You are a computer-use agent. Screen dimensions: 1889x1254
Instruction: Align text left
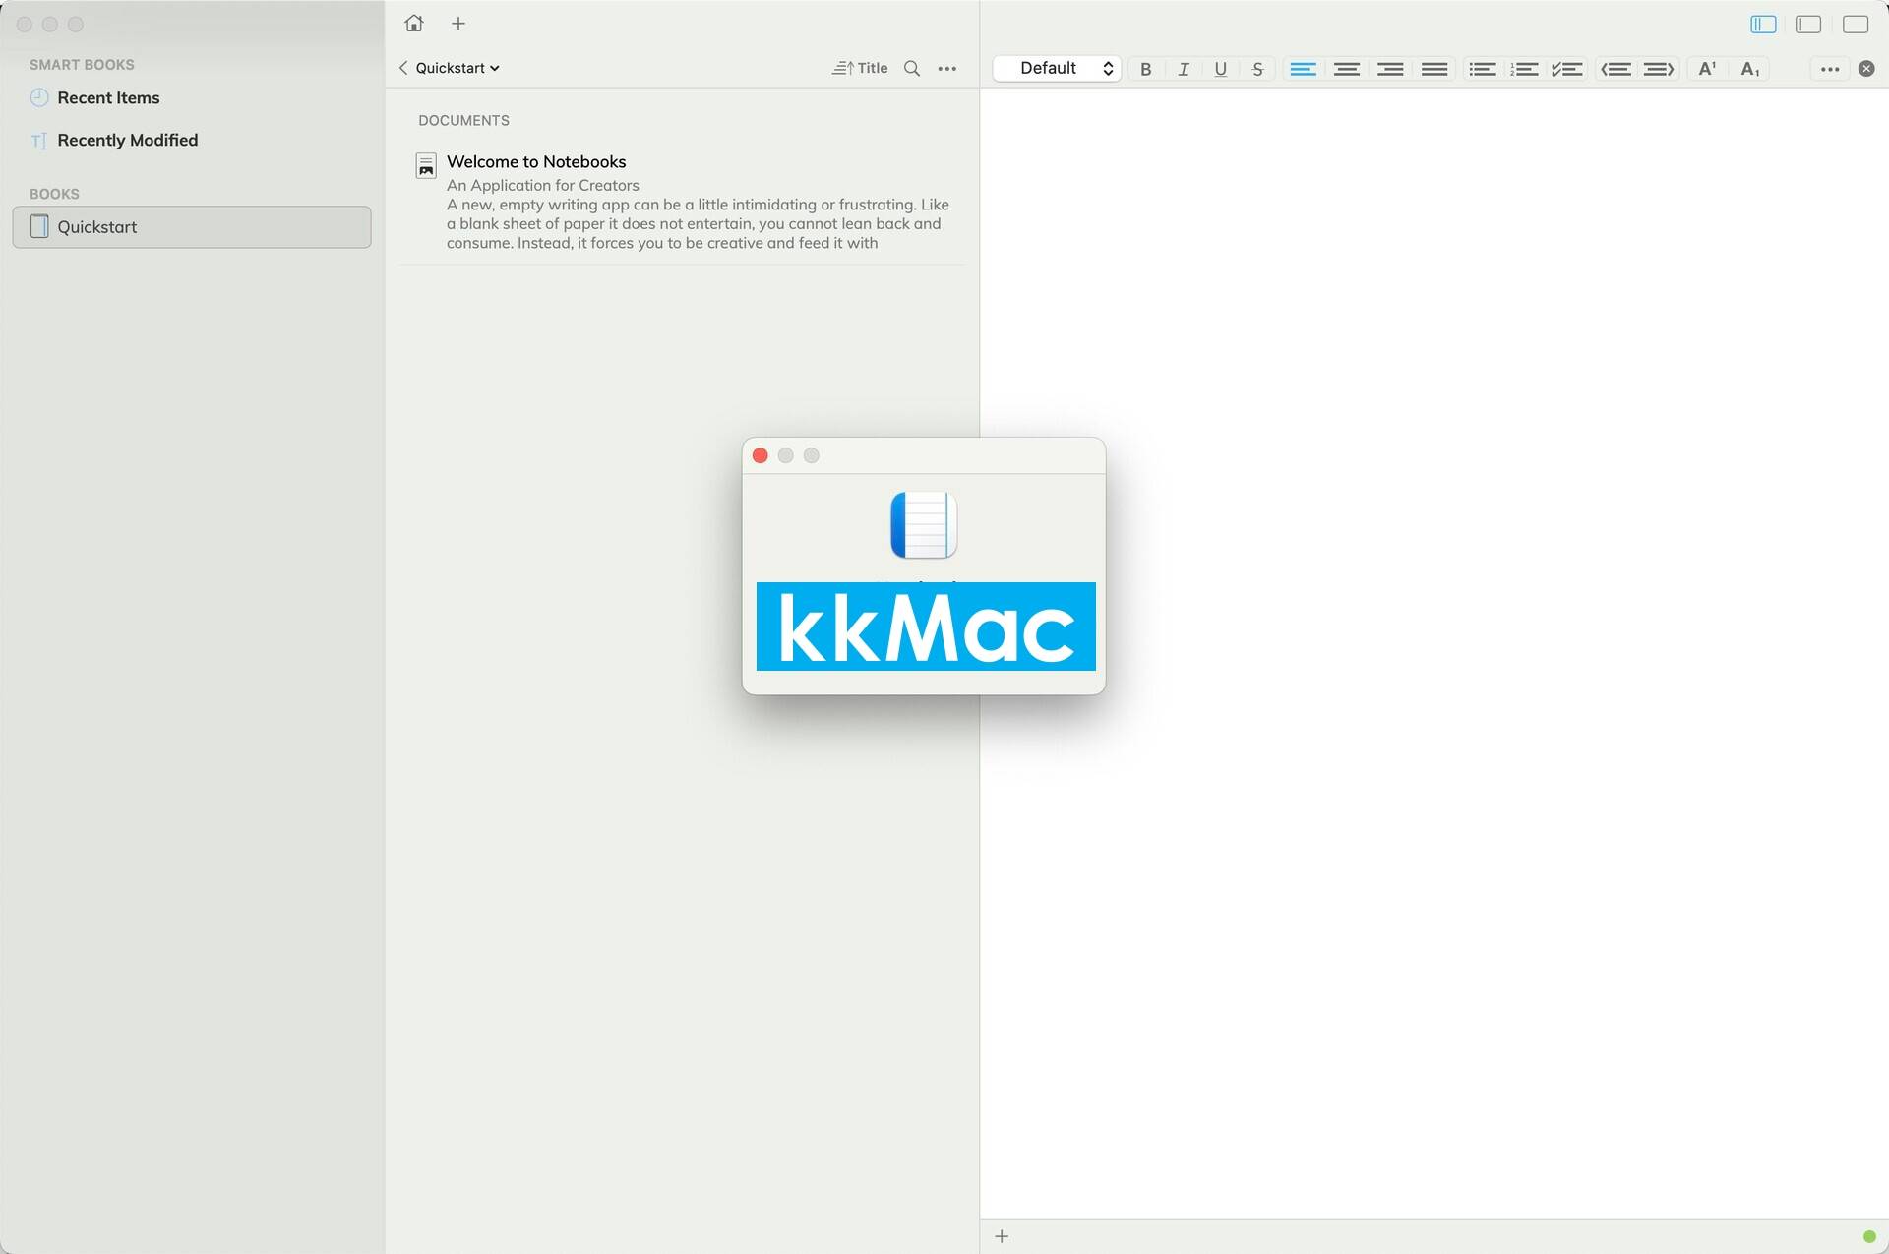point(1303,69)
